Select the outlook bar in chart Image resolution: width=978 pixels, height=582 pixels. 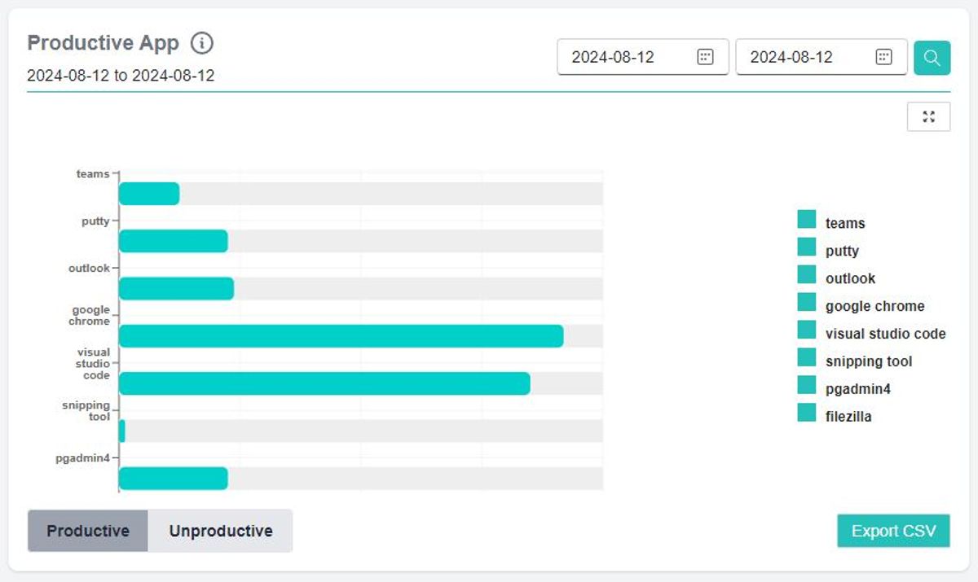tap(176, 289)
